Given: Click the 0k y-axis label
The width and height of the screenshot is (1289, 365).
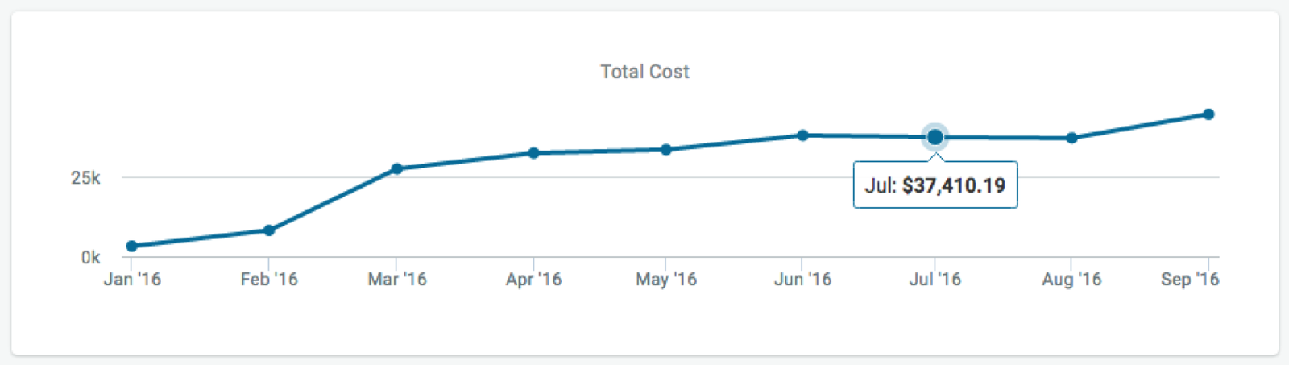Looking at the screenshot, I should 91,257.
